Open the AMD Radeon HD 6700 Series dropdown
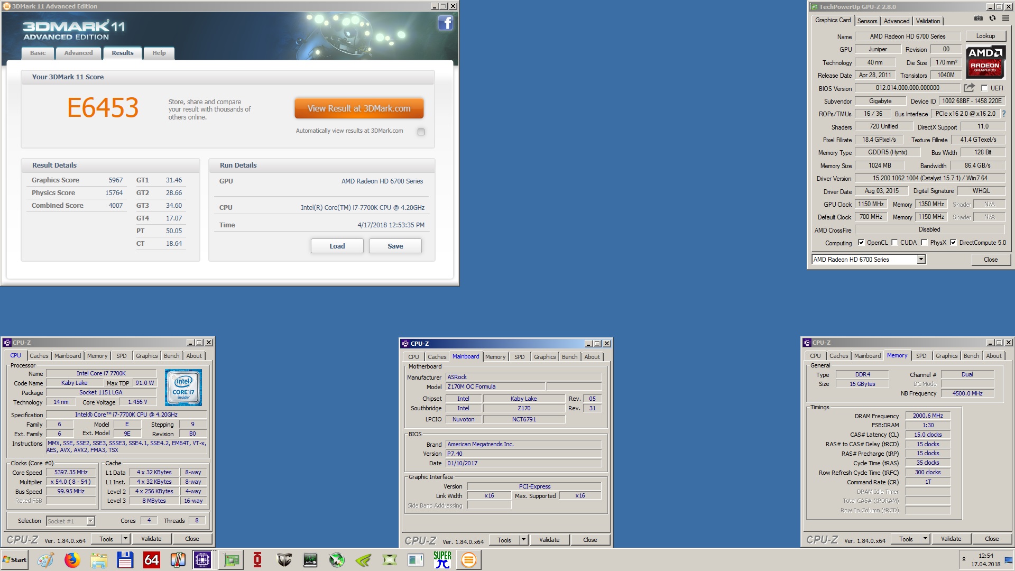This screenshot has height=571, width=1015. (921, 259)
